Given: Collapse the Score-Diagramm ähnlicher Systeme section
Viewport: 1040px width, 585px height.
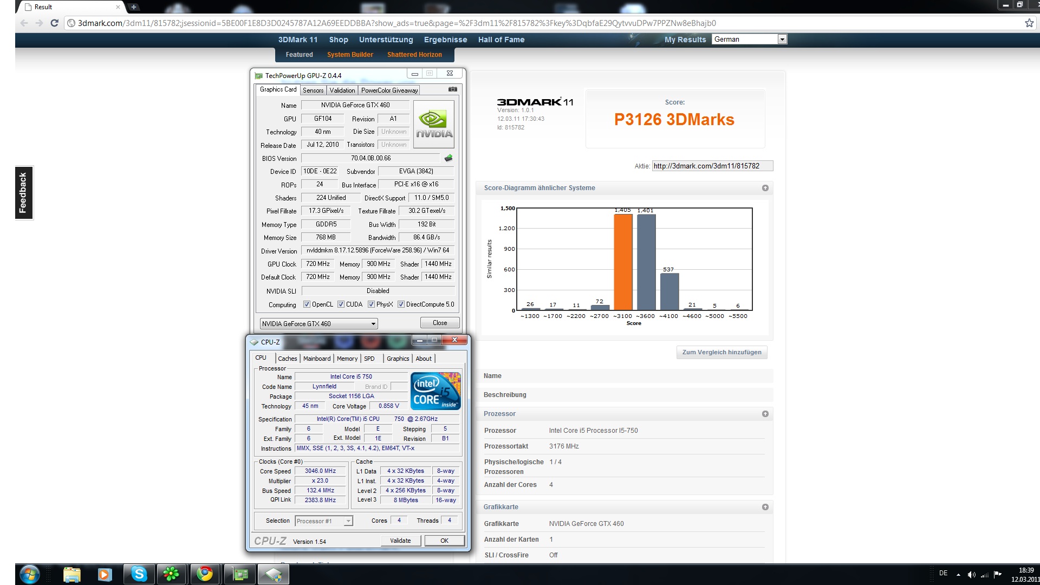Looking at the screenshot, I should [765, 188].
